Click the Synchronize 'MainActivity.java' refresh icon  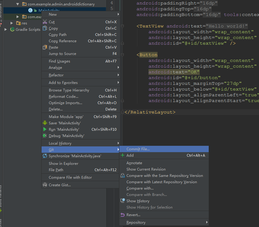pos(45,156)
